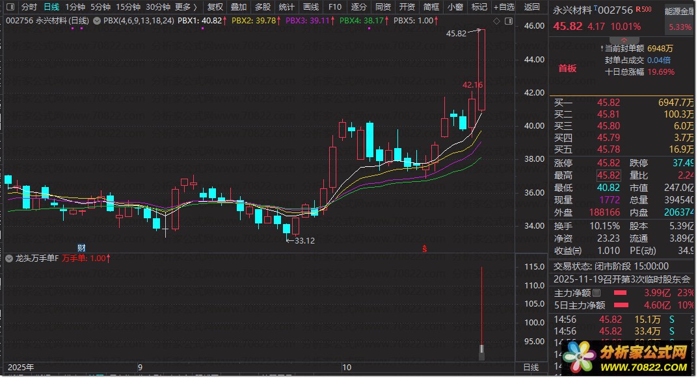Click the 日线 label at chart bottom-right
The width and height of the screenshot is (698, 378).
click(531, 368)
